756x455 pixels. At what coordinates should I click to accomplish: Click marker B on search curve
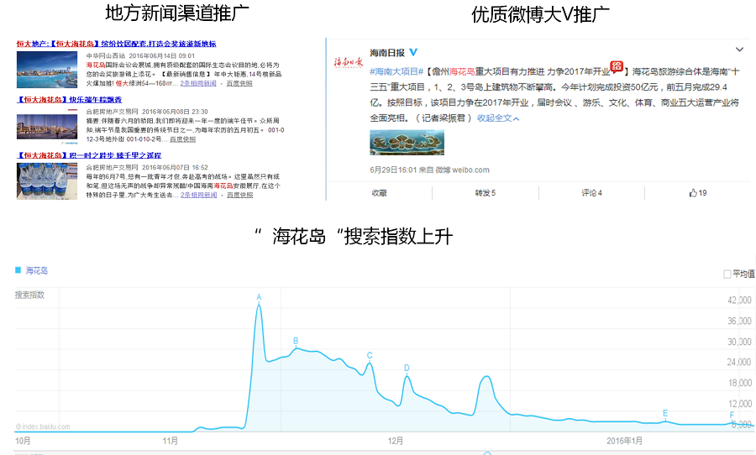(296, 341)
